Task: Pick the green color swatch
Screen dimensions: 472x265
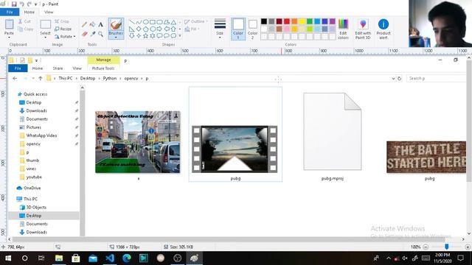Action: (310, 21)
